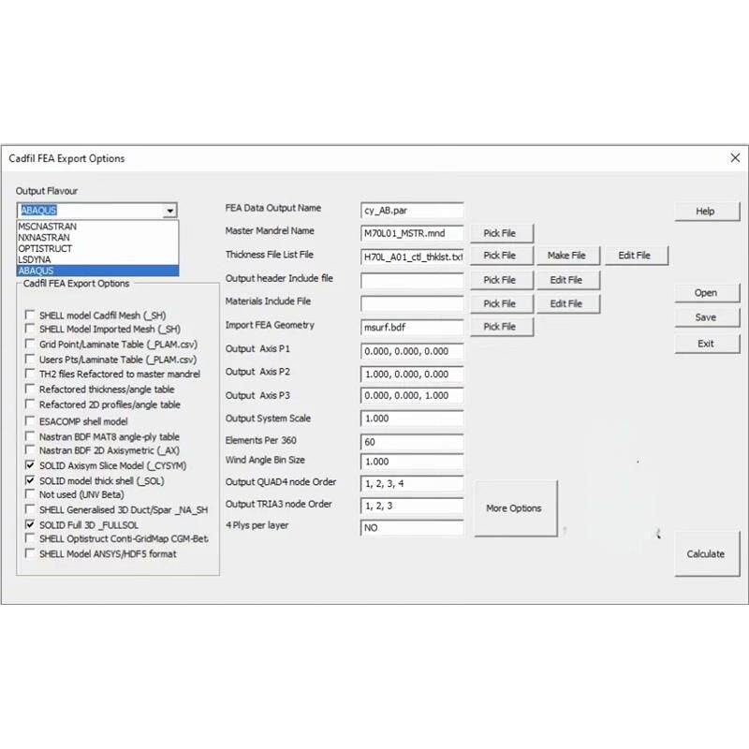Pick File for Output header Include
749x749 pixels.
click(x=502, y=280)
